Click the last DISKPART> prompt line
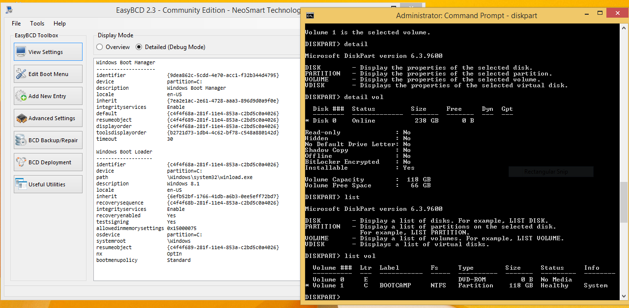The width and height of the screenshot is (629, 308). coord(322,297)
